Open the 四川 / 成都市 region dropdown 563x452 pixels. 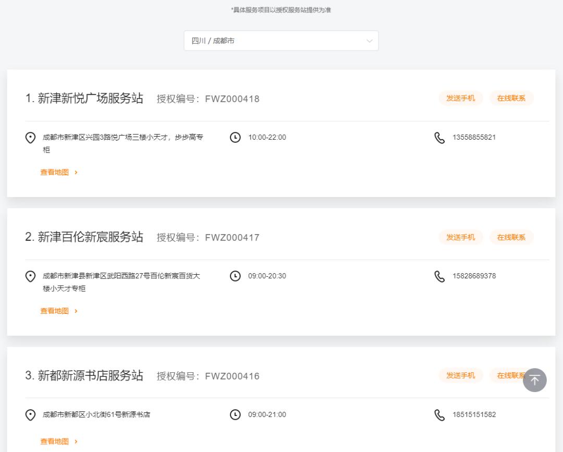[x=281, y=41]
